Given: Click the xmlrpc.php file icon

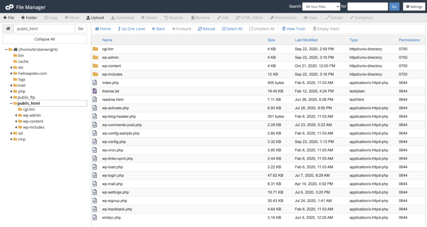Looking at the screenshot, I should 95,217.
